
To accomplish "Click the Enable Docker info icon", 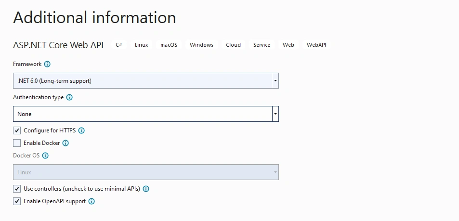I will click(66, 143).
